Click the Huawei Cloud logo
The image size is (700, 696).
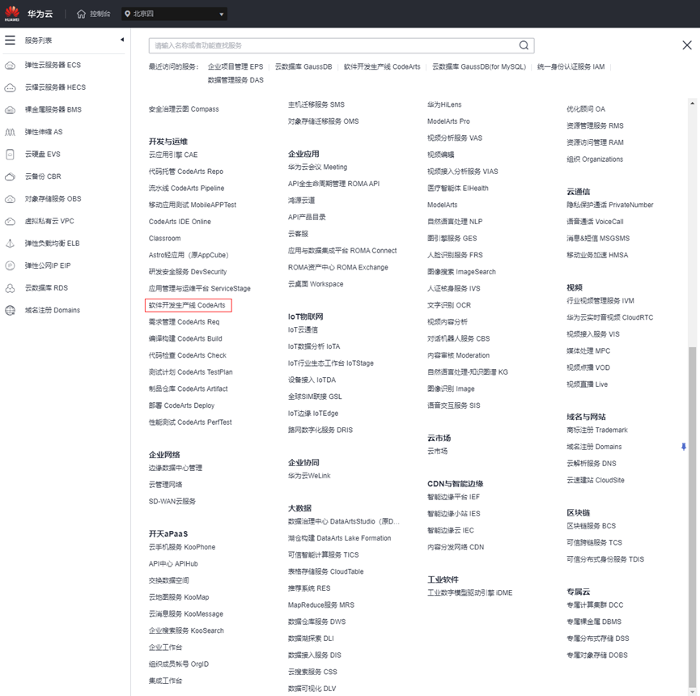[12, 14]
